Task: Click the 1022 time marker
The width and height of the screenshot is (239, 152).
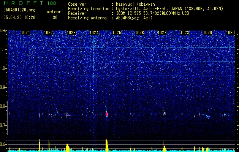Action: pos(48,32)
